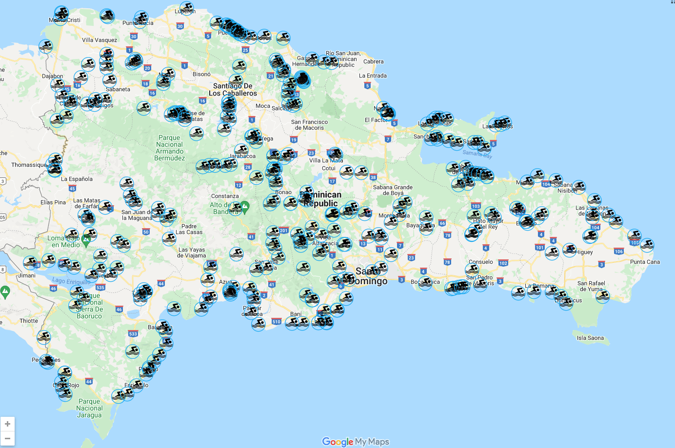
Task: Select Sabana Grande de Boyá label
Action: pyautogui.click(x=393, y=190)
